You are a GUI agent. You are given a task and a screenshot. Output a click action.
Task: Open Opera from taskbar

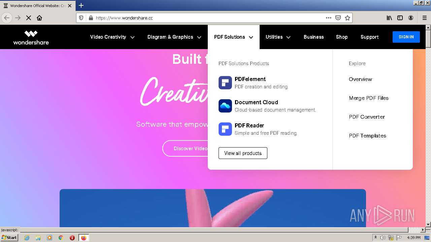coord(72,238)
